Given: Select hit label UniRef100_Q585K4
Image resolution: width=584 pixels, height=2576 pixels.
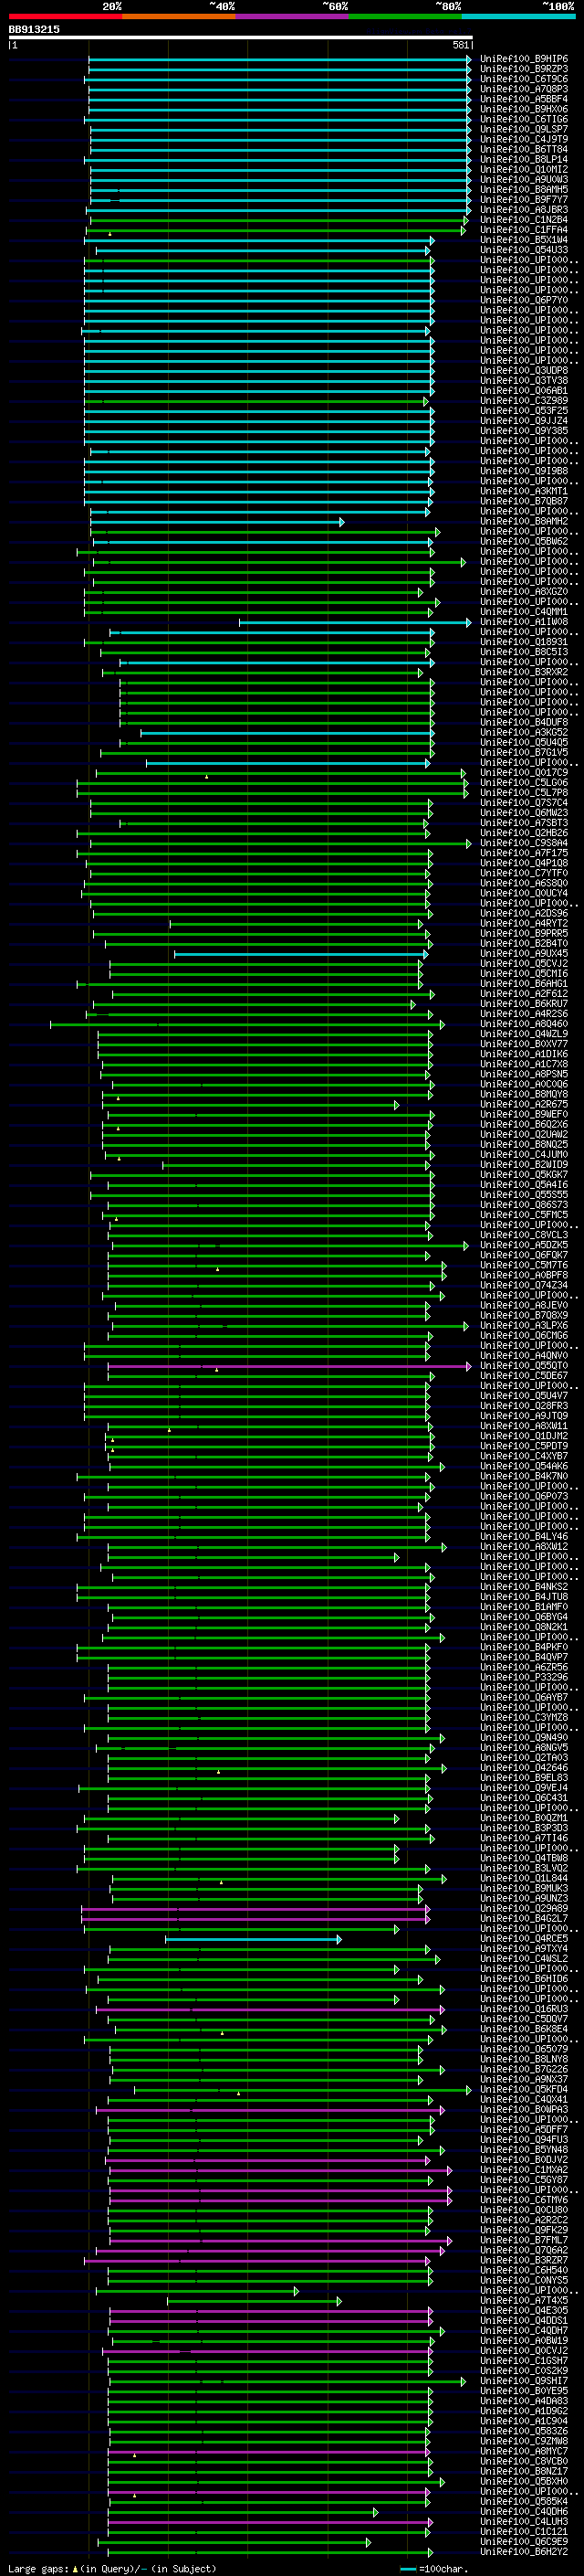Looking at the screenshot, I should 523,2501.
